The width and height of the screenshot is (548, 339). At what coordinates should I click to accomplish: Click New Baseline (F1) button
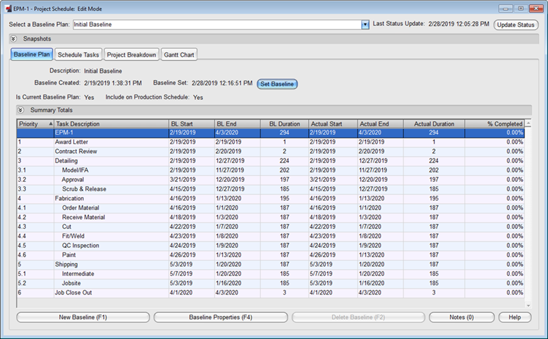pyautogui.click(x=83, y=317)
